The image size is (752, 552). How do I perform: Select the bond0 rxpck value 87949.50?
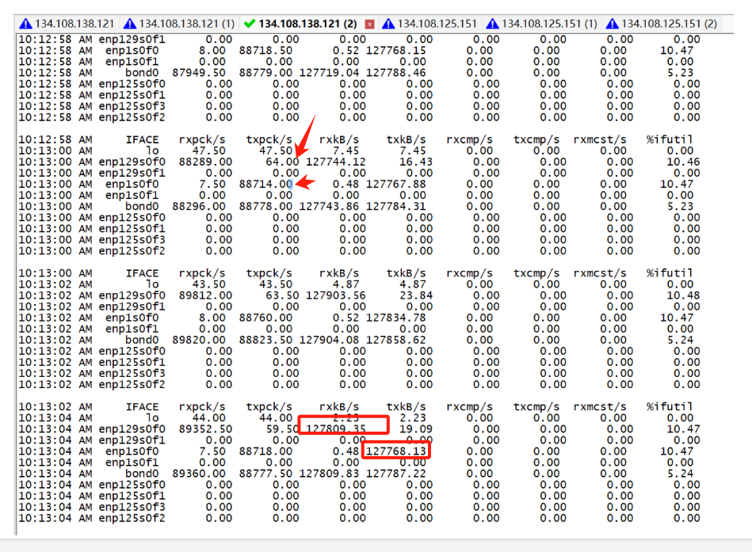199,73
